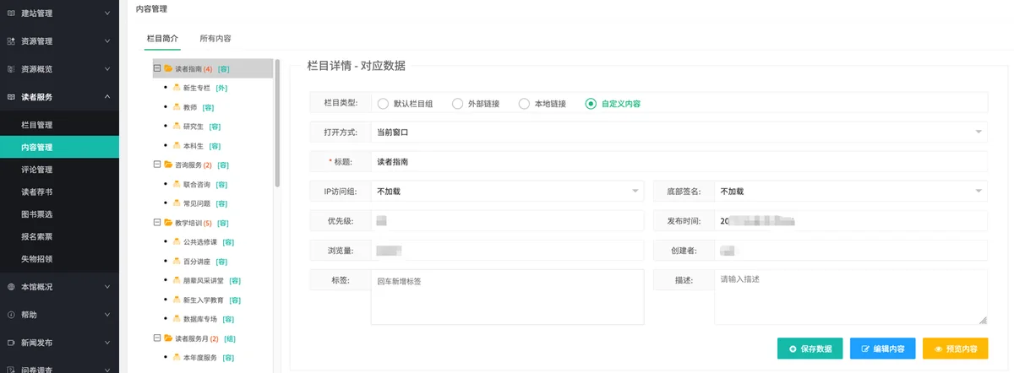Click the 创建者 input field
1014x373 pixels.
coord(850,251)
